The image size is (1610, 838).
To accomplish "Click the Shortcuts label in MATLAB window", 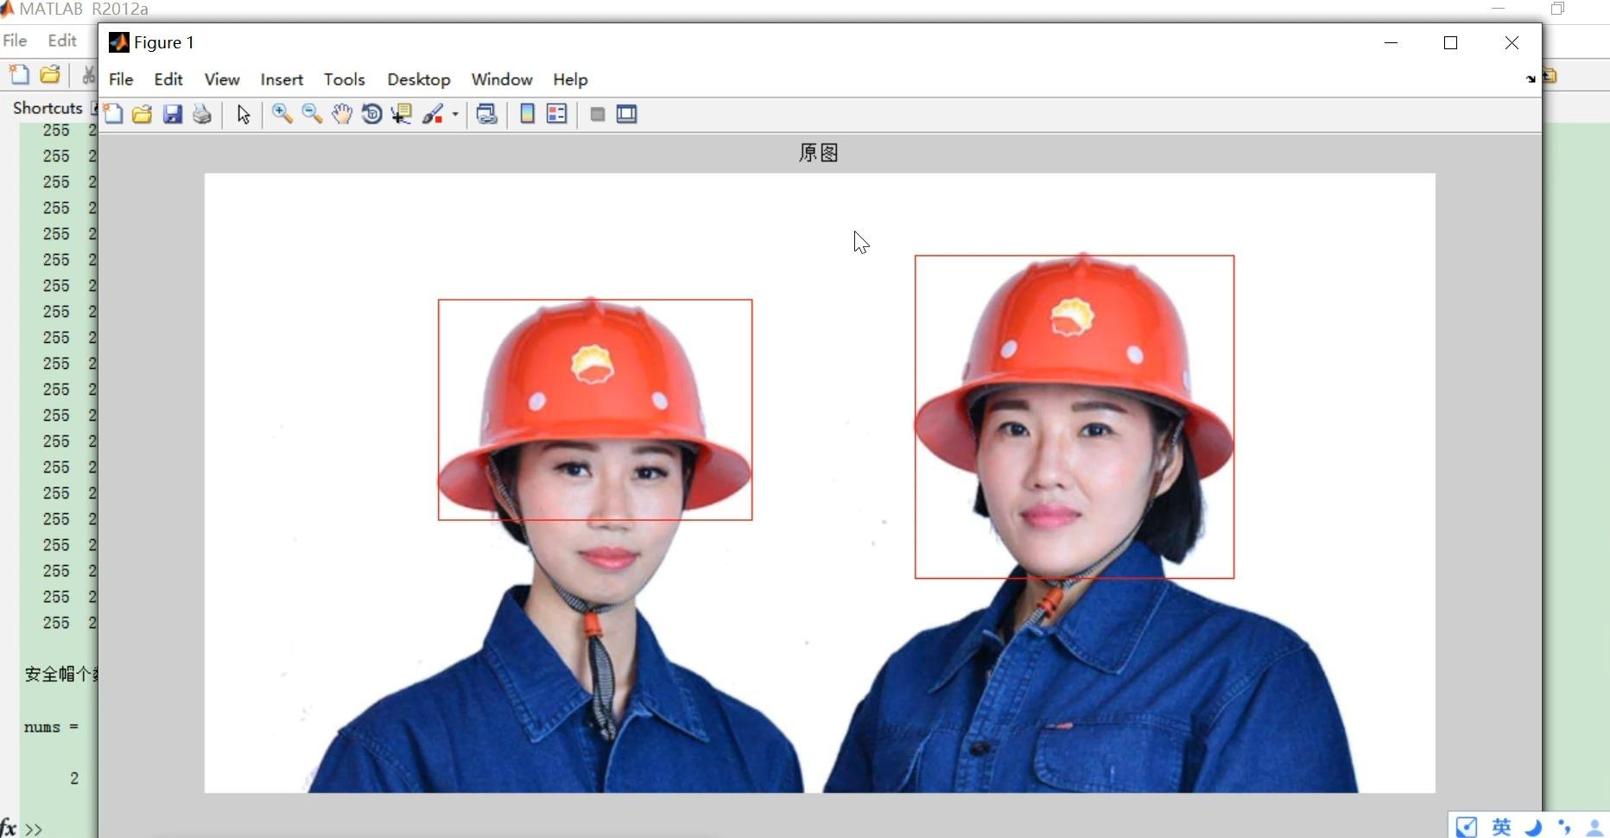I will 48,108.
